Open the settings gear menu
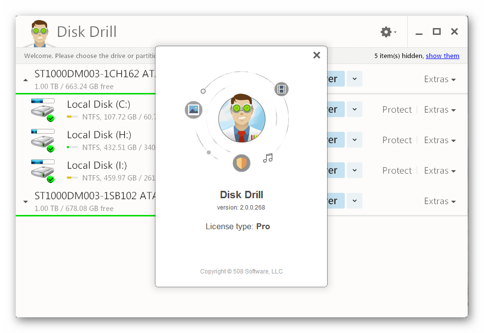Viewport: 484px width, 333px height. [388, 32]
